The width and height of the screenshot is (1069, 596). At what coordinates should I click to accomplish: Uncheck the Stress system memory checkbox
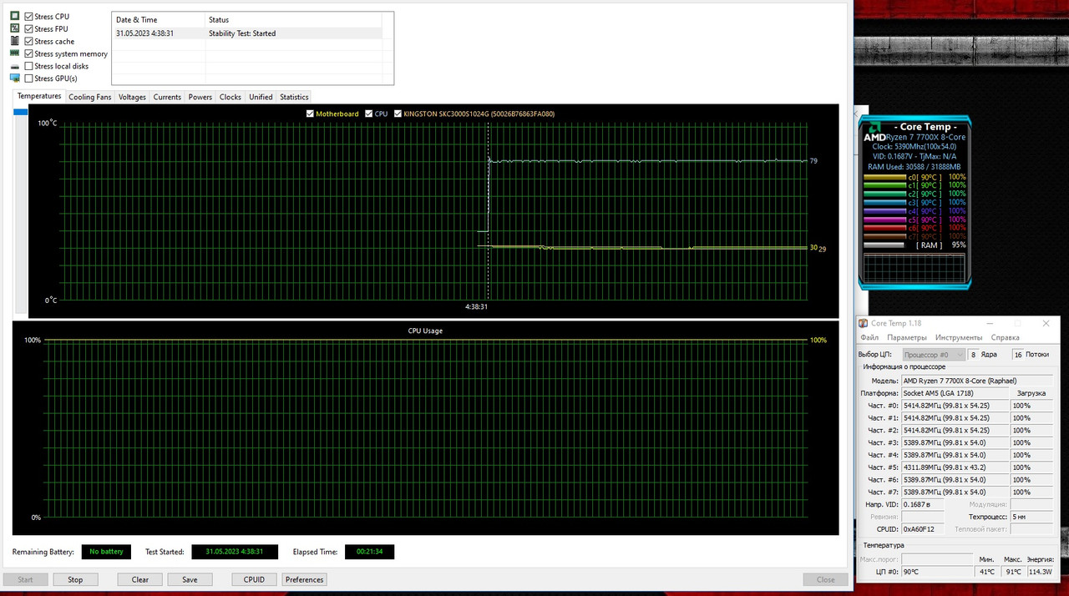pos(29,53)
